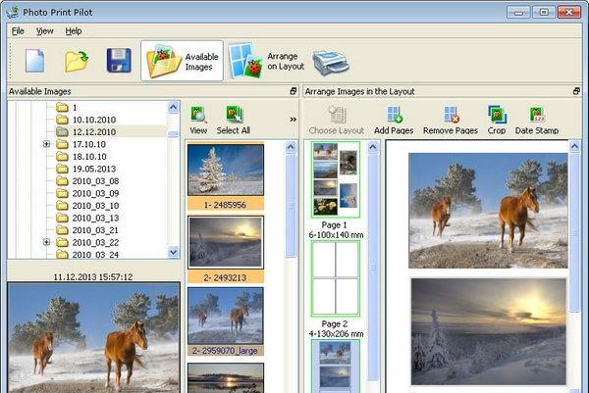Screen dimensions: 589x393
Task: Click the Save floppy disk icon
Action: [119, 61]
